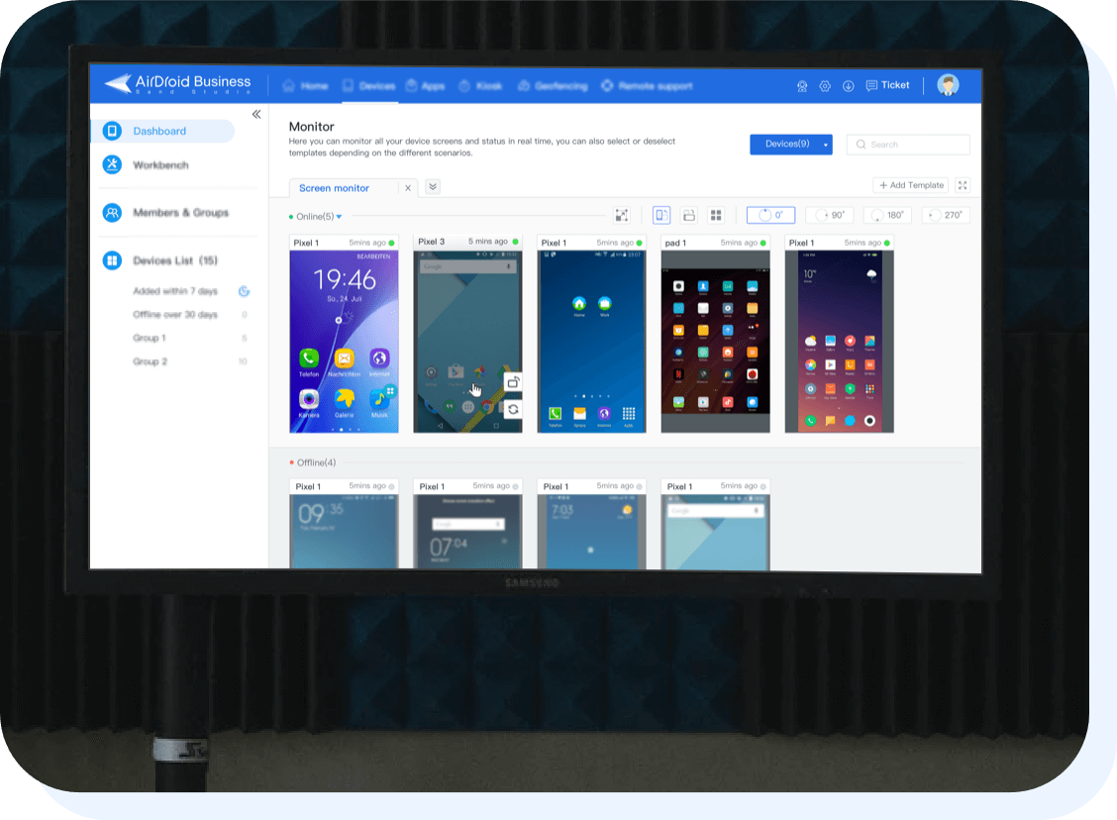Switch to the Screen monitor tab
The width and height of the screenshot is (1117, 820).
point(334,188)
